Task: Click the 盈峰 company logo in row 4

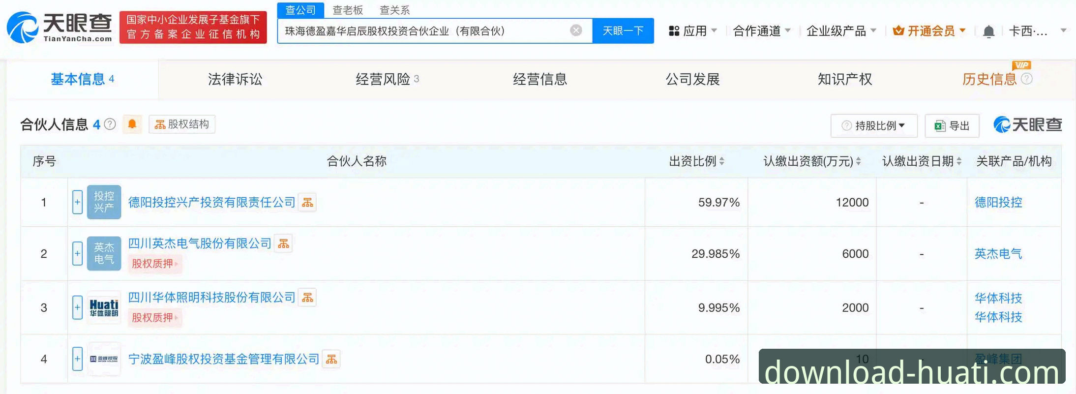Action: [x=104, y=359]
